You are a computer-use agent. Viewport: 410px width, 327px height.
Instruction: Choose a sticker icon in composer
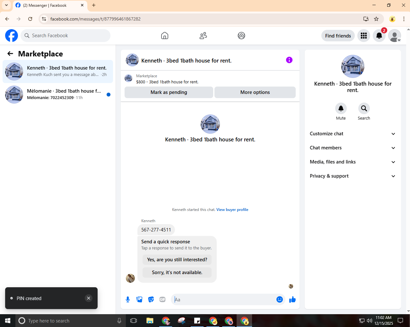[x=151, y=299]
